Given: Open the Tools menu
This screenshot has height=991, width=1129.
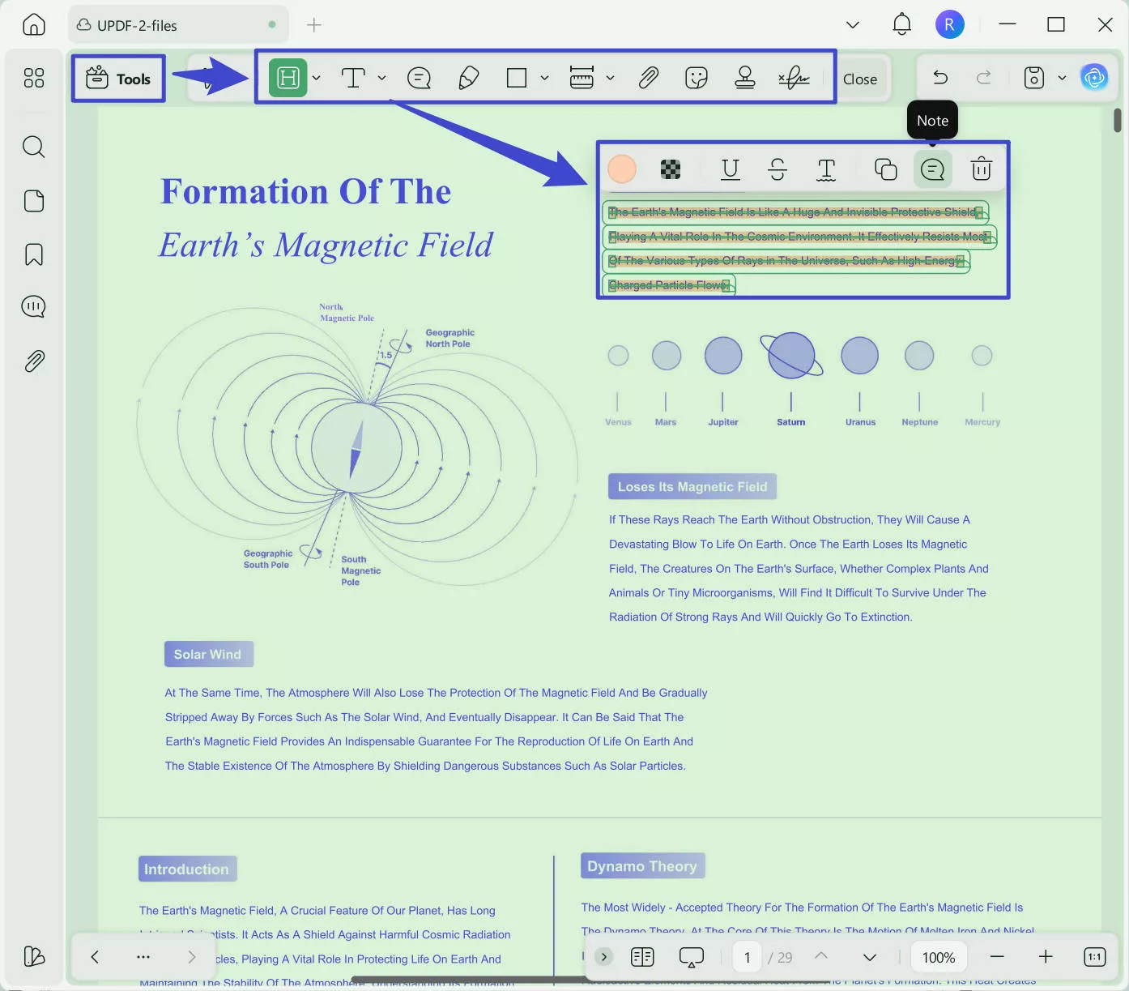Looking at the screenshot, I should point(119,79).
